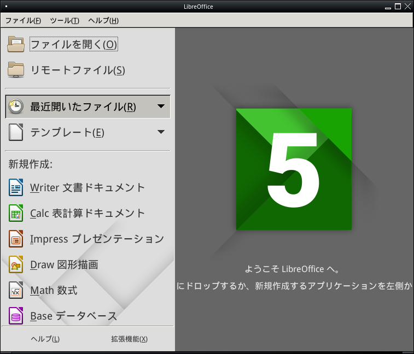Click the Draw drawing icon

tap(16, 264)
